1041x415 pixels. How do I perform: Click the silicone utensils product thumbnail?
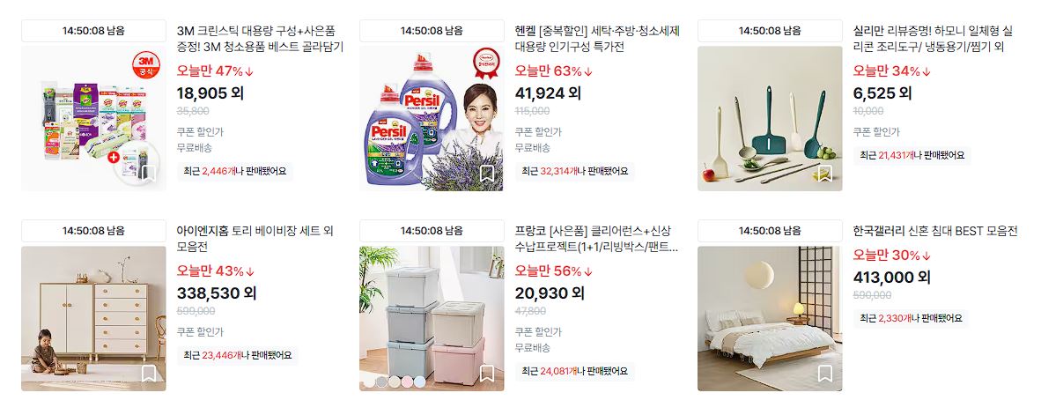coord(770,118)
